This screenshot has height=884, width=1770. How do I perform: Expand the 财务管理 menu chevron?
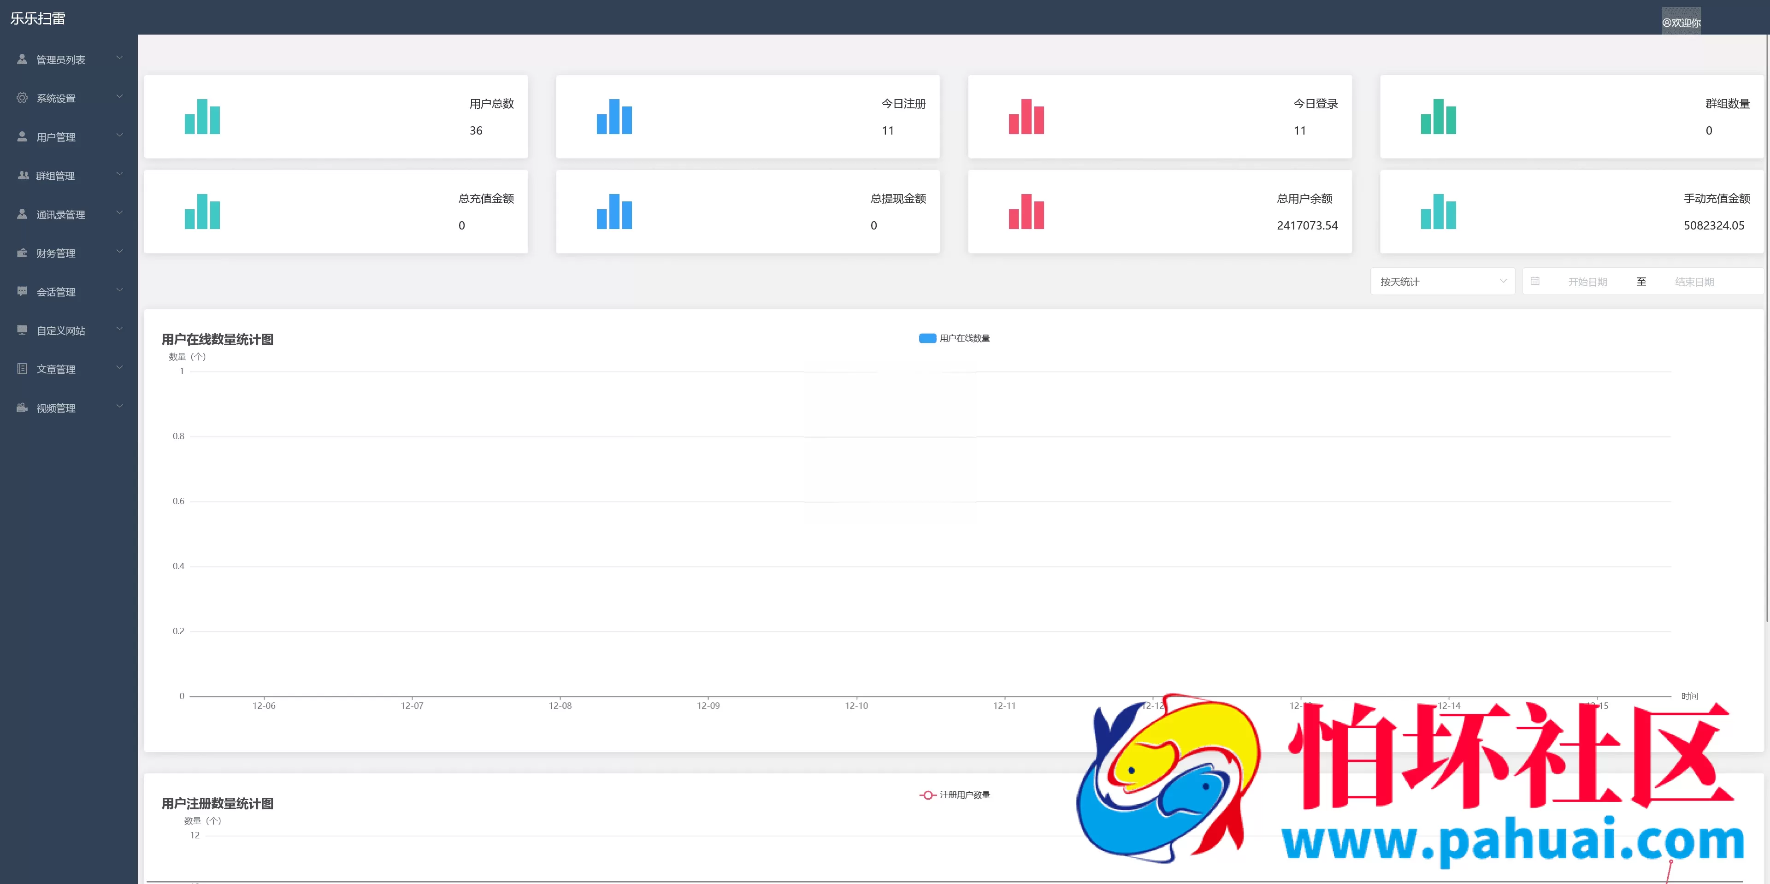[119, 251]
